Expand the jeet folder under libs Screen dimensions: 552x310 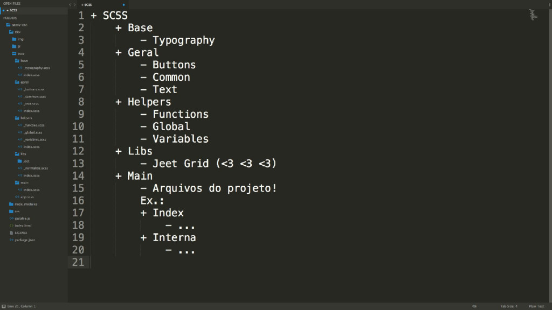(x=24, y=161)
